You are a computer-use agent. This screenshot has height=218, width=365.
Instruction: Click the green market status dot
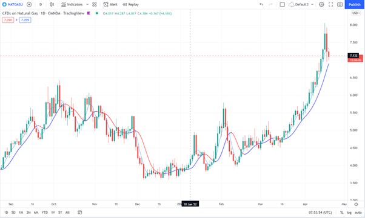click(97, 13)
